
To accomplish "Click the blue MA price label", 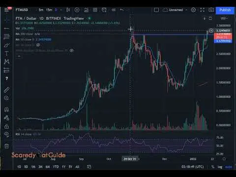I will (x=223, y=41).
